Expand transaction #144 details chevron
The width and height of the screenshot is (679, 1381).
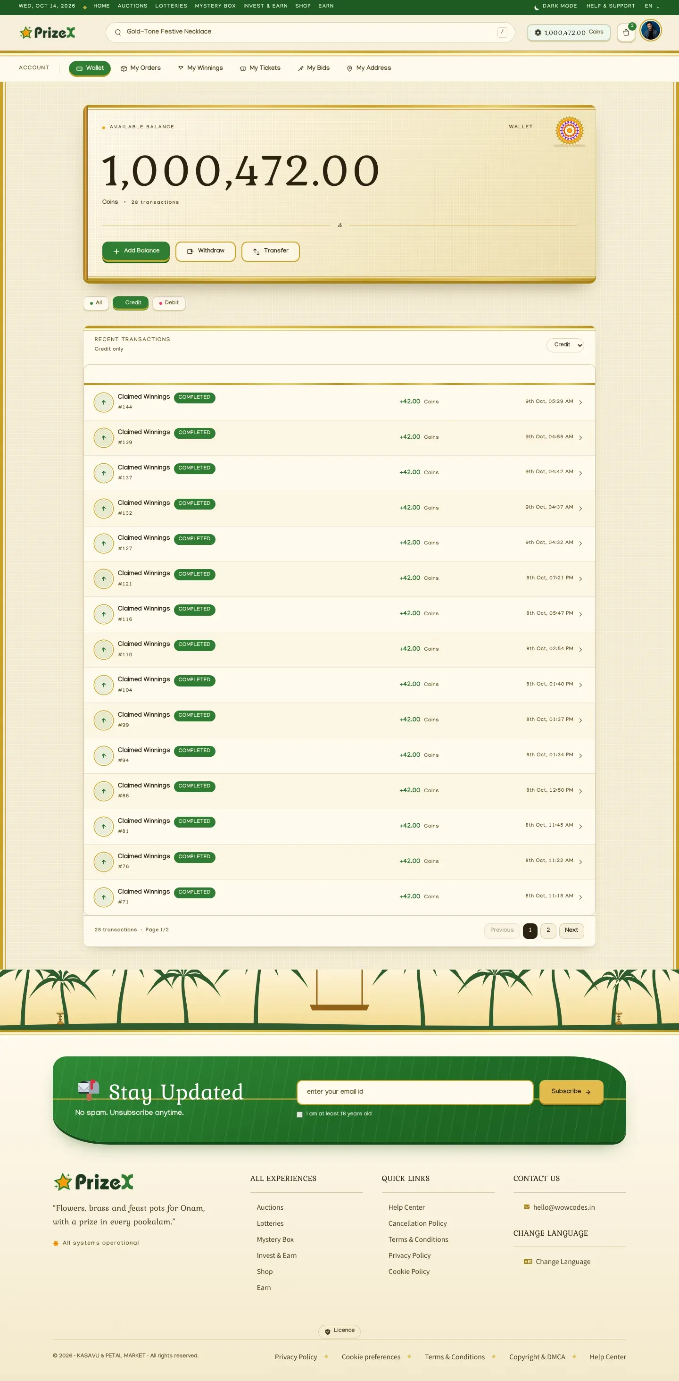tap(580, 402)
